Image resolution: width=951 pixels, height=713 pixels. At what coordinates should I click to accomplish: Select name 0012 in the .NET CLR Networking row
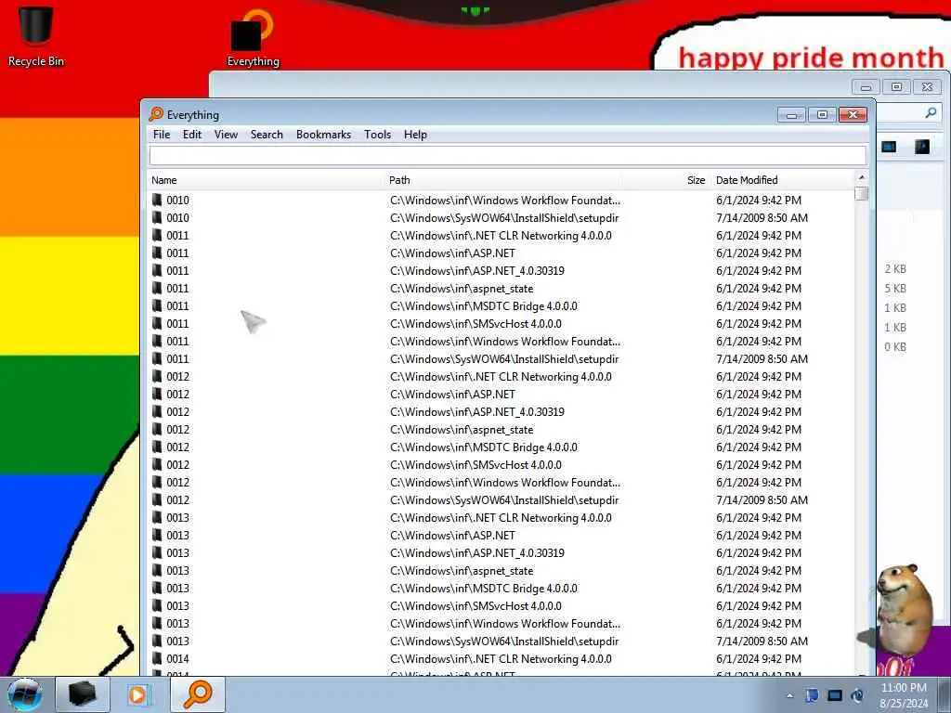coord(177,377)
